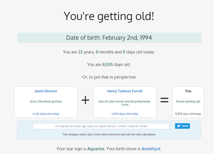
Task: Click the Tweet button
Action: [x=182, y=126]
